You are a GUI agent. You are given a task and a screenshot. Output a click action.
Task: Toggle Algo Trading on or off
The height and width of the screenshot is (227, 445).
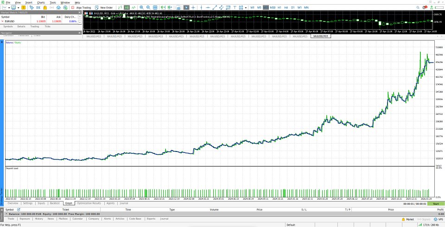[x=81, y=8]
